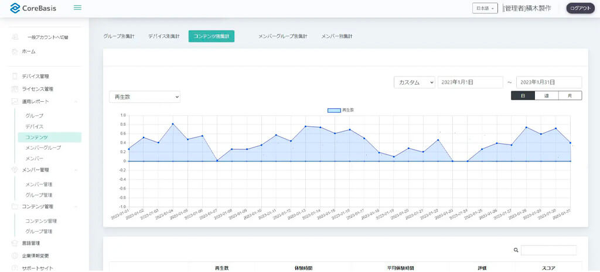Click the CoreBasis logo icon
600x272 pixels.
pyautogui.click(x=15, y=8)
